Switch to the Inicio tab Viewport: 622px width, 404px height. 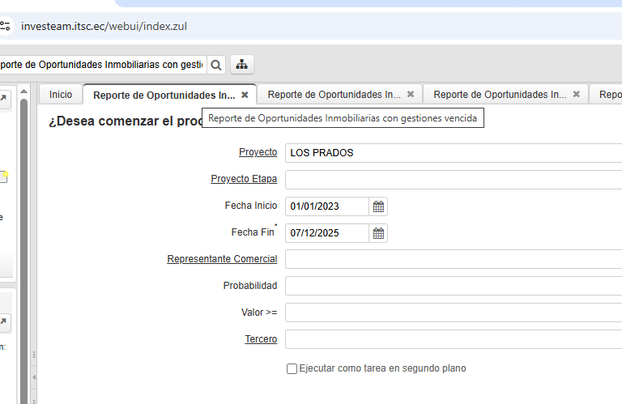point(61,95)
